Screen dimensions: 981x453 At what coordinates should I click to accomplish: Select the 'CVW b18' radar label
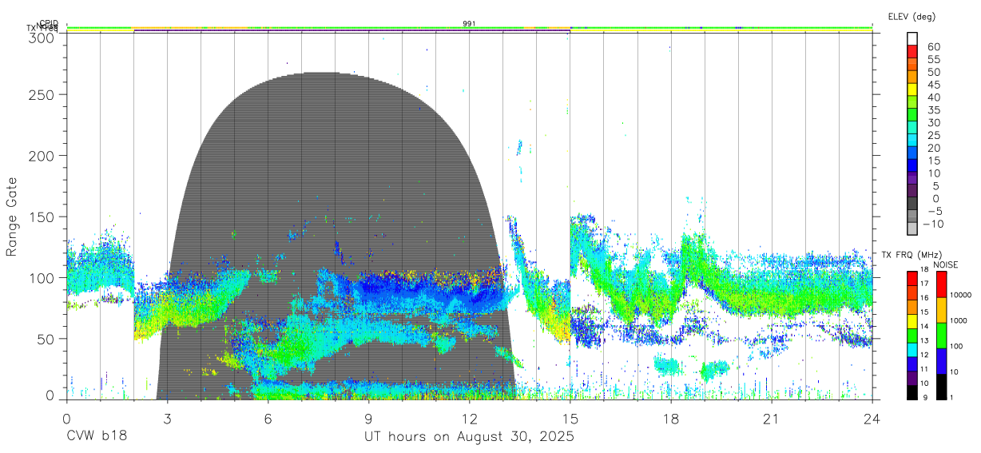tap(95, 436)
